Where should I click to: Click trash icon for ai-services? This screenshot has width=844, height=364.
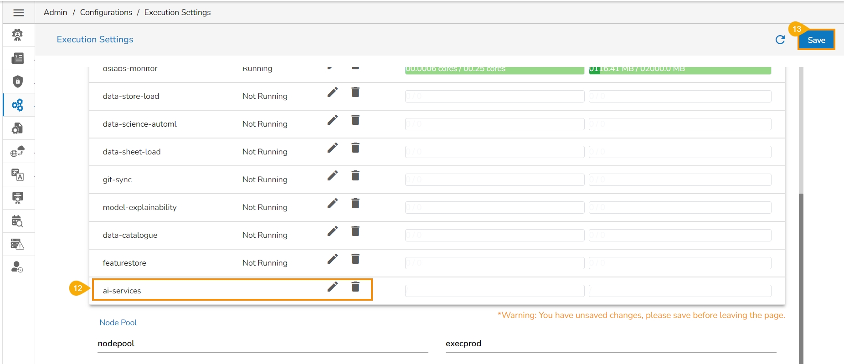[355, 287]
